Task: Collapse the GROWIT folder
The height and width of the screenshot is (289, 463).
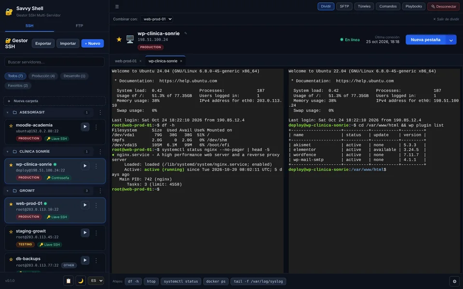Action: 7,191
